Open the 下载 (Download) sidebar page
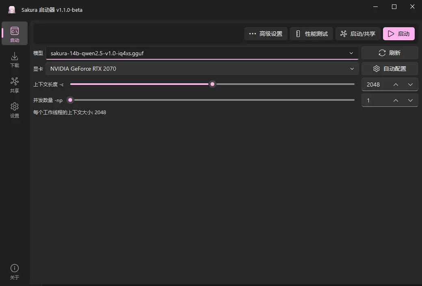The height and width of the screenshot is (286, 422). (x=15, y=59)
